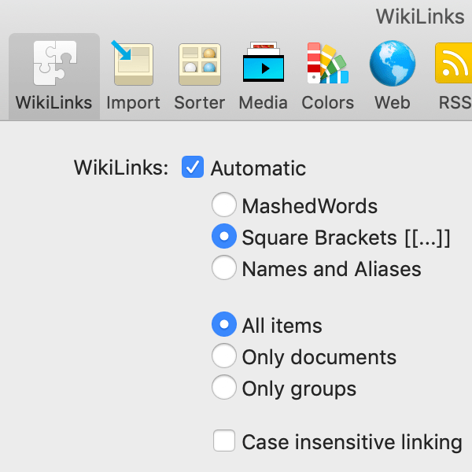Open the Sorter preferences icon
472x472 pixels.
pyautogui.click(x=200, y=65)
